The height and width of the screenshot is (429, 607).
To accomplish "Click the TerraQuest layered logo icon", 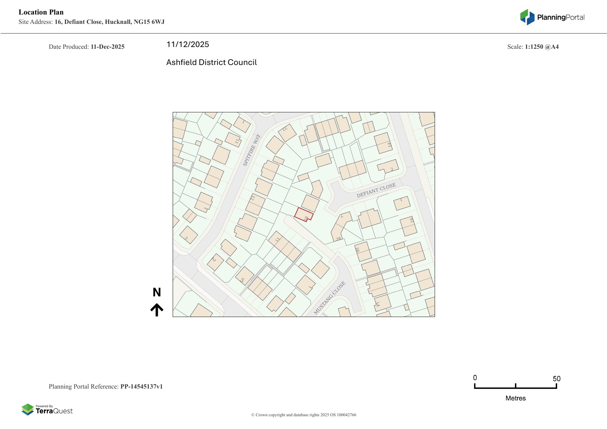I will pos(28,409).
